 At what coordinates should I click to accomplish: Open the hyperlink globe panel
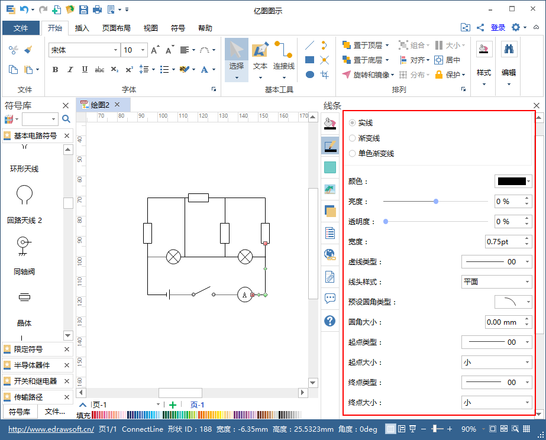pos(329,254)
